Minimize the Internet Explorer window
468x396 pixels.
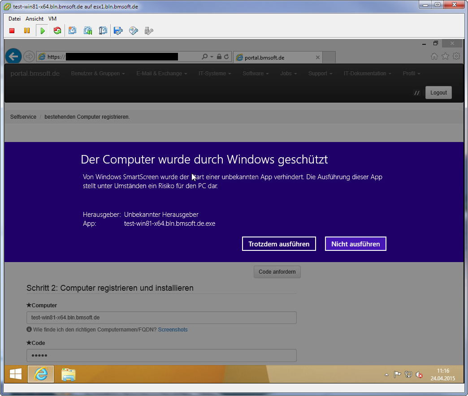(x=424, y=44)
